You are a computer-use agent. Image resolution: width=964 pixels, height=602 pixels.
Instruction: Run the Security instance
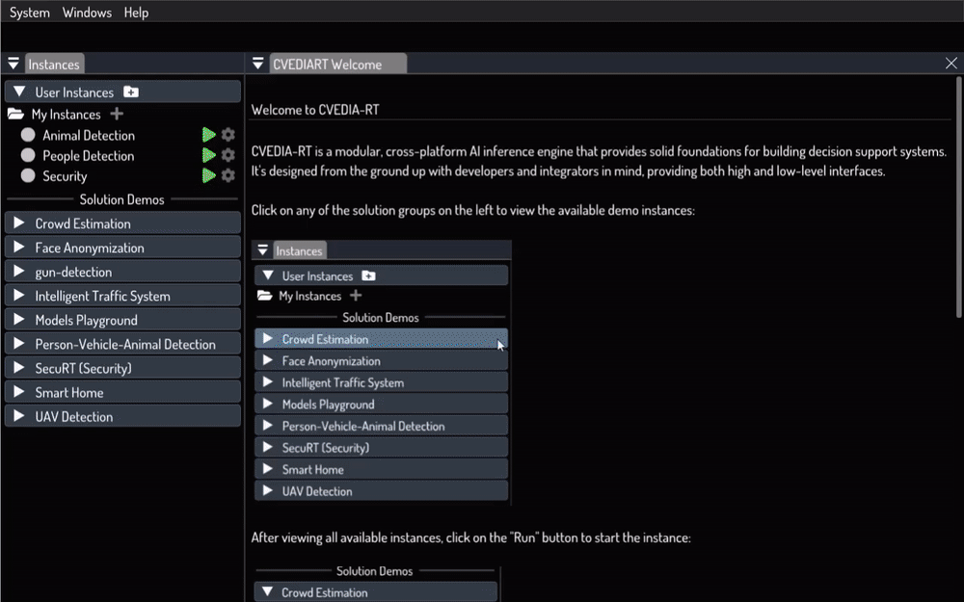[209, 175]
